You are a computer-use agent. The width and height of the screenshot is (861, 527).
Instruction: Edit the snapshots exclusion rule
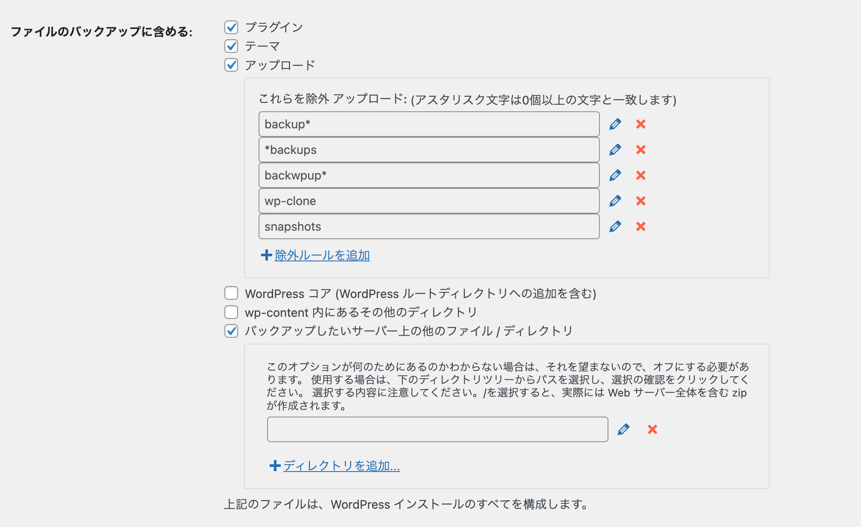click(615, 226)
